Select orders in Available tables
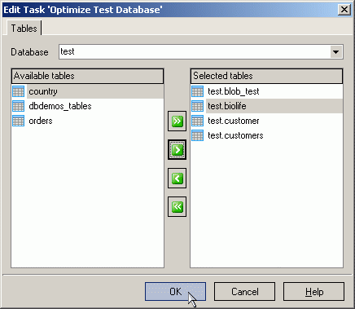The image size is (355, 309). (87, 121)
